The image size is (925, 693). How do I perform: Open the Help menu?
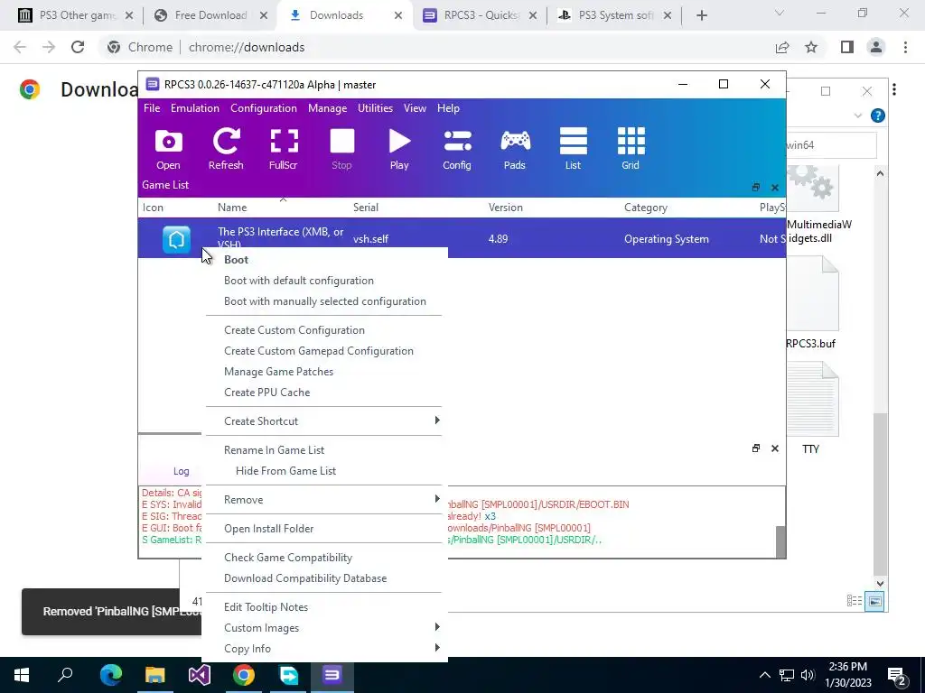[448, 108]
